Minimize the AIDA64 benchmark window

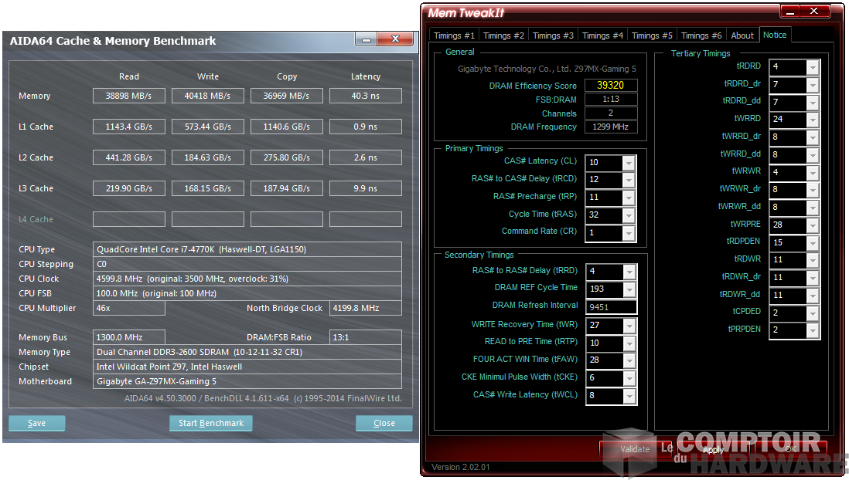[366, 39]
